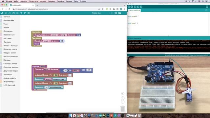Open the Arduino IDE tab menu arrow
210x118 pixels.
(x=206, y=10)
